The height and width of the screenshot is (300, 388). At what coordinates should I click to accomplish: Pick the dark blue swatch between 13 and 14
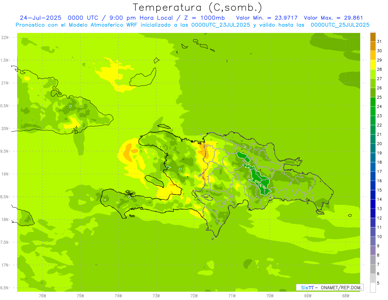tap(373, 204)
